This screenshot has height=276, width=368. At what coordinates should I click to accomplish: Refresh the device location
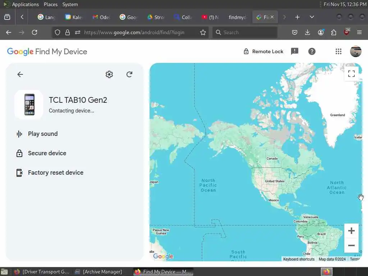(x=129, y=75)
